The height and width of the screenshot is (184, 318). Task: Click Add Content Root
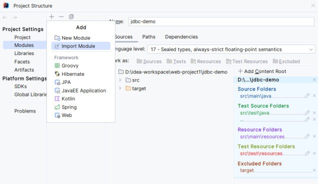[262, 71]
